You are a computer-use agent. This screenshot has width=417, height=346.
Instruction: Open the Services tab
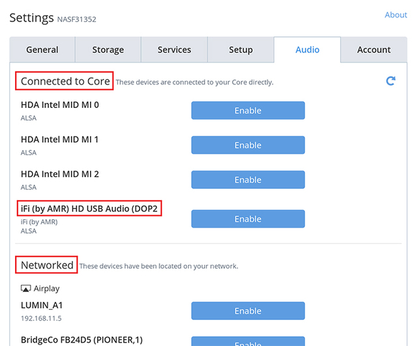point(175,50)
